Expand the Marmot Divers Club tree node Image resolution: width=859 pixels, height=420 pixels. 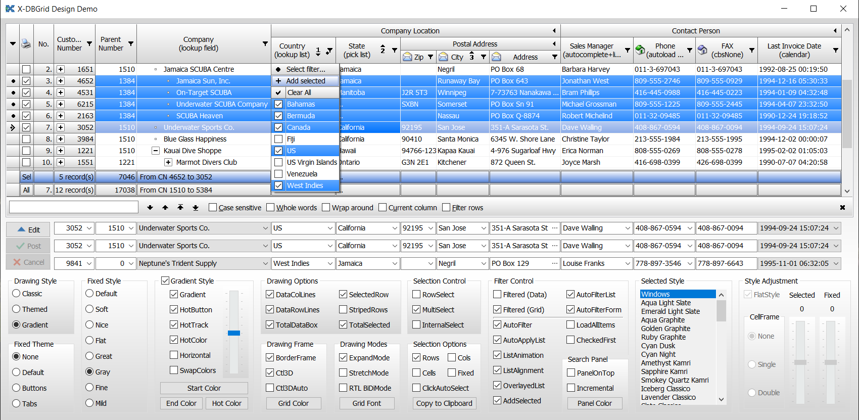[168, 162]
